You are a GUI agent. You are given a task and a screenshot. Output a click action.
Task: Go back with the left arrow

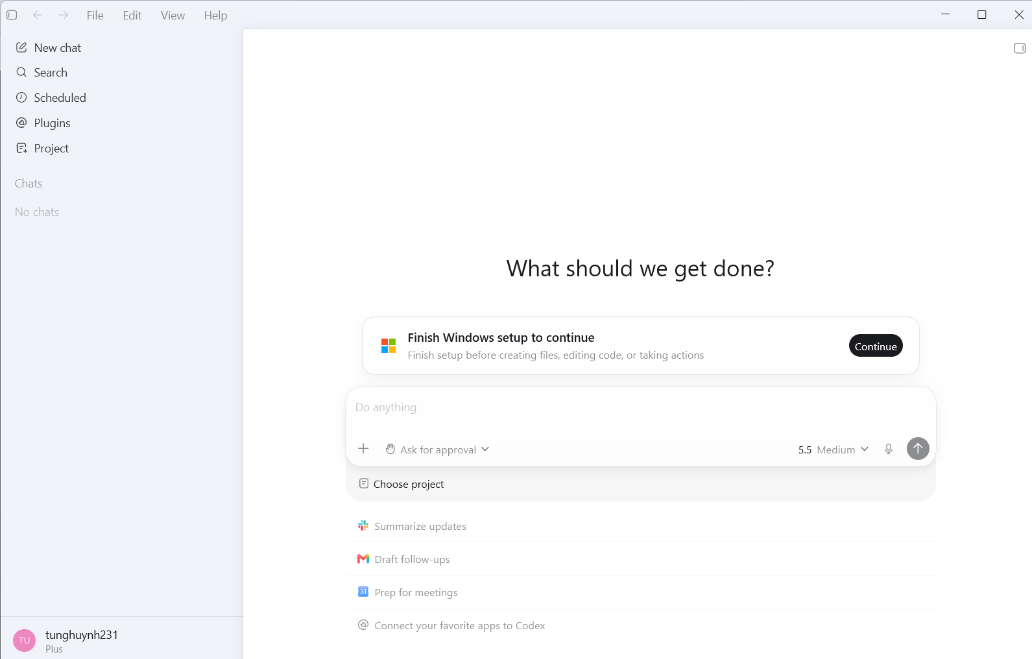[38, 15]
